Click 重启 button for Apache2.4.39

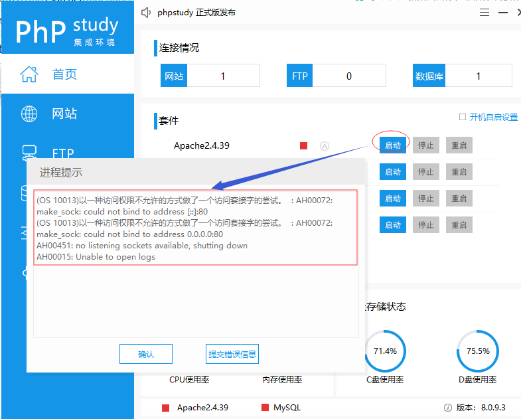[459, 145]
